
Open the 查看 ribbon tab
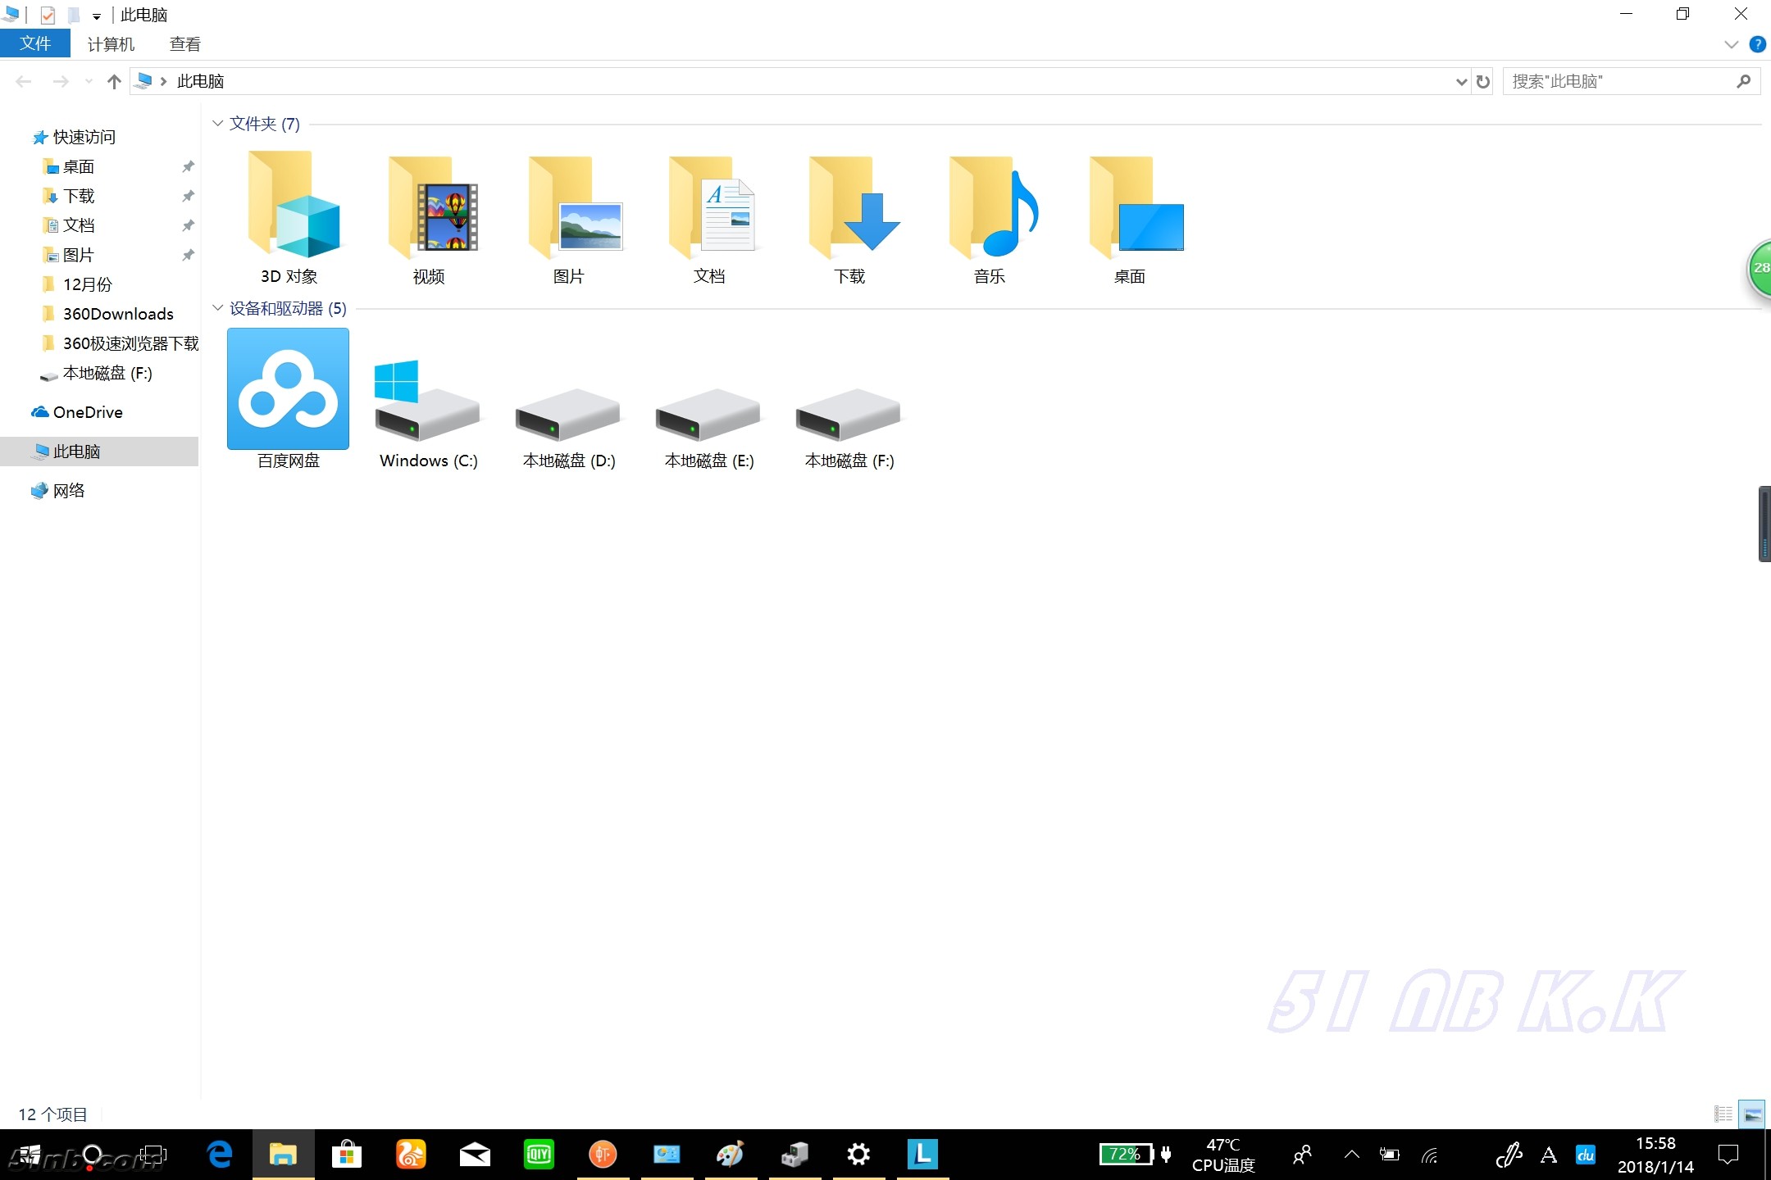point(184,44)
